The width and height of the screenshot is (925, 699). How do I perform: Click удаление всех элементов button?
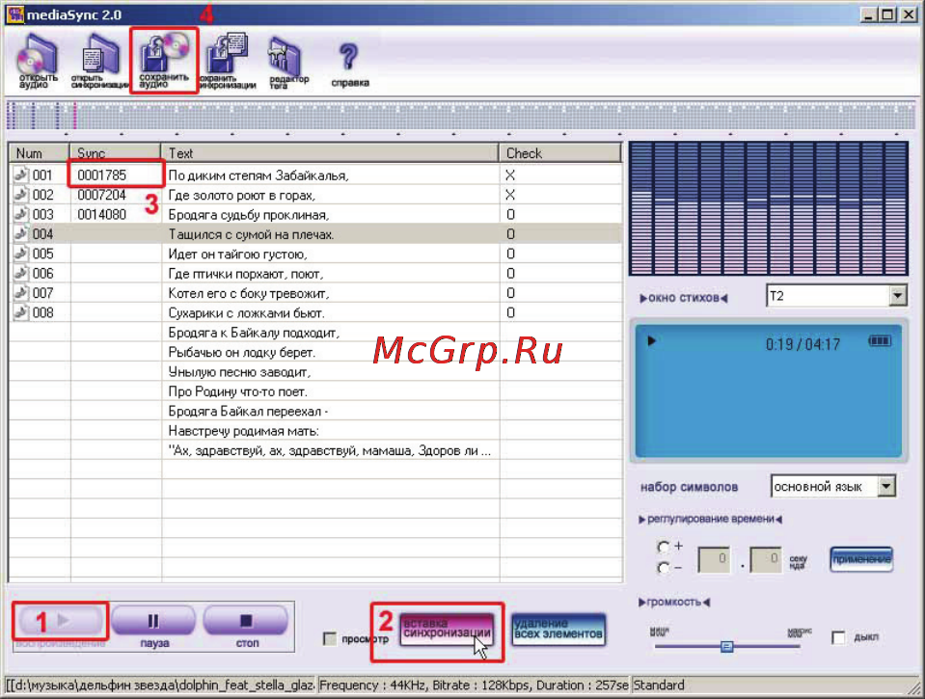(558, 630)
